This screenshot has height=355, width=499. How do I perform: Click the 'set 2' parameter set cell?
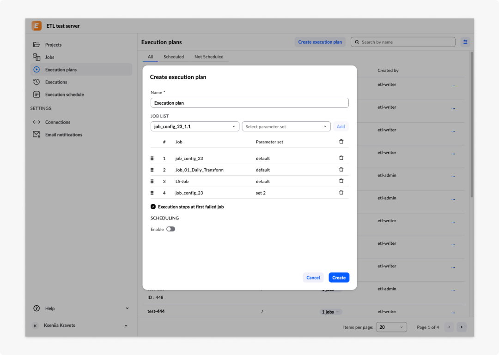[x=261, y=193]
